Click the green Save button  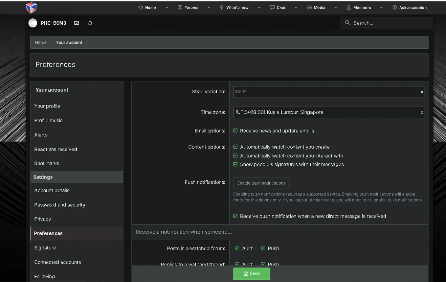click(252, 274)
